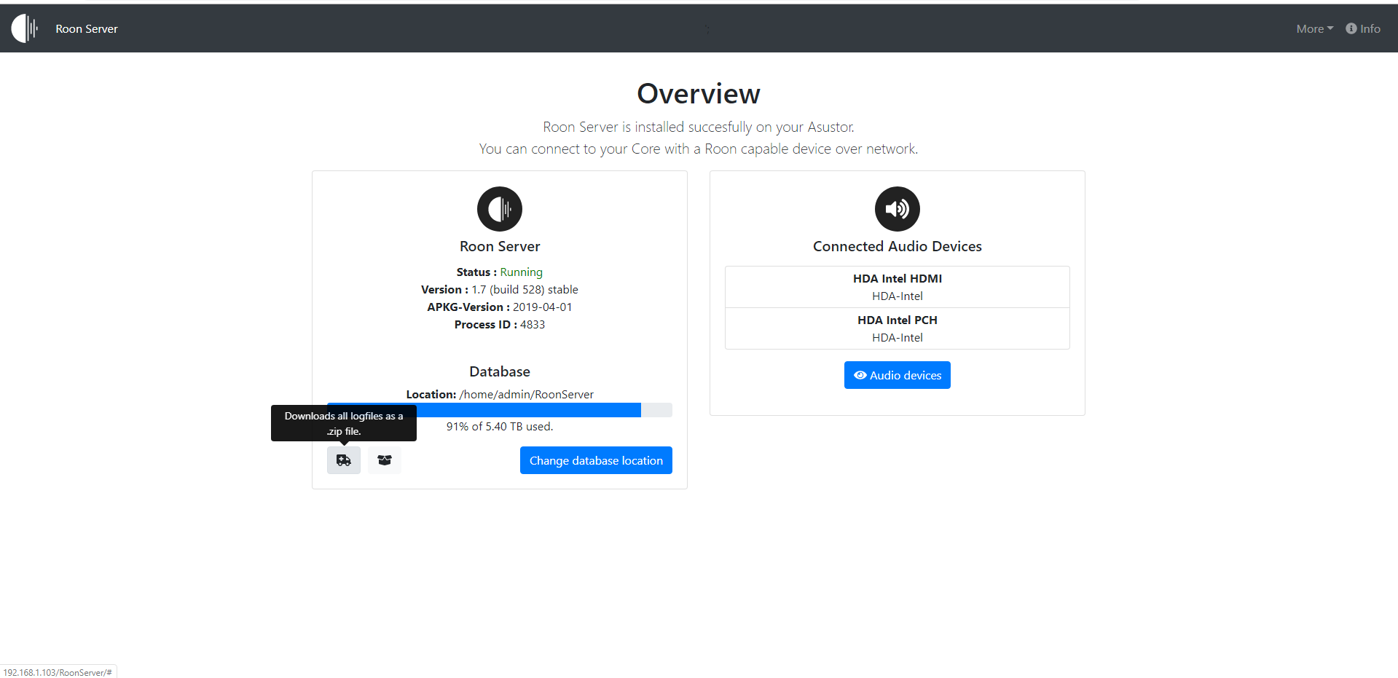Screen dimensions: 1398x678
Task: Click version 1.7 (build 528) stable text
Action: click(525, 290)
